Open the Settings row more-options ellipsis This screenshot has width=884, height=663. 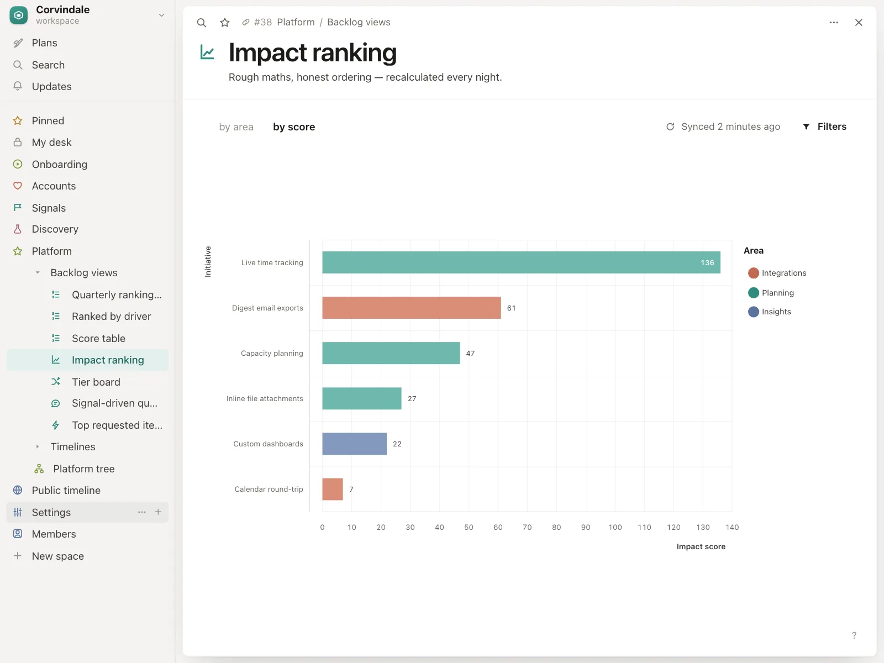pos(142,512)
